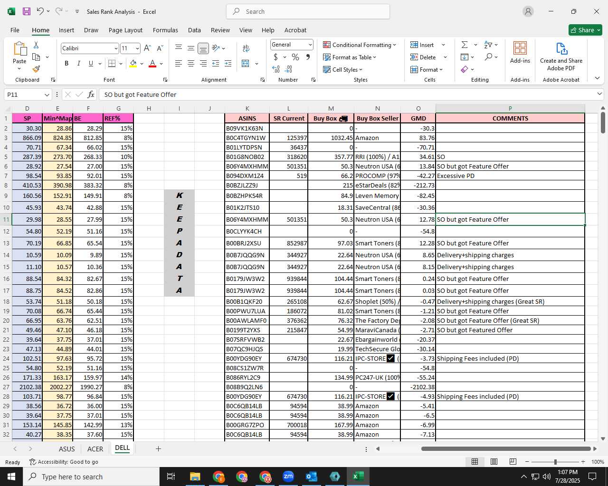Screen dimensions: 608x486
Task: Click the Font Color red swatch
Action: (152, 63)
